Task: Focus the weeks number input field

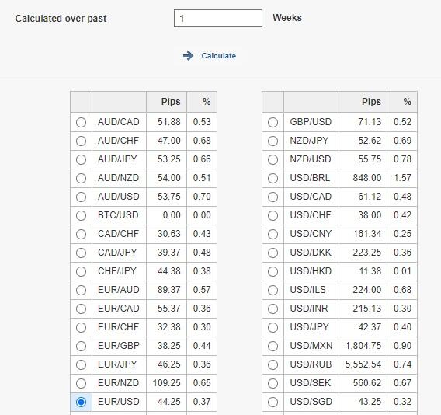Action: point(218,19)
